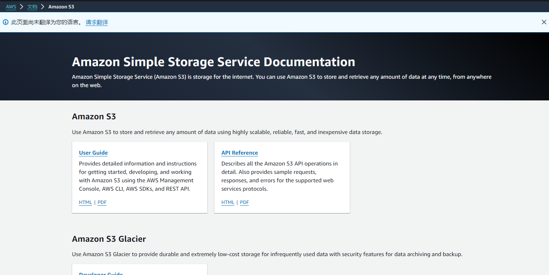The width and height of the screenshot is (549, 275).
Task: Click the Amazon S3 breadcrumb text
Action: [61, 7]
